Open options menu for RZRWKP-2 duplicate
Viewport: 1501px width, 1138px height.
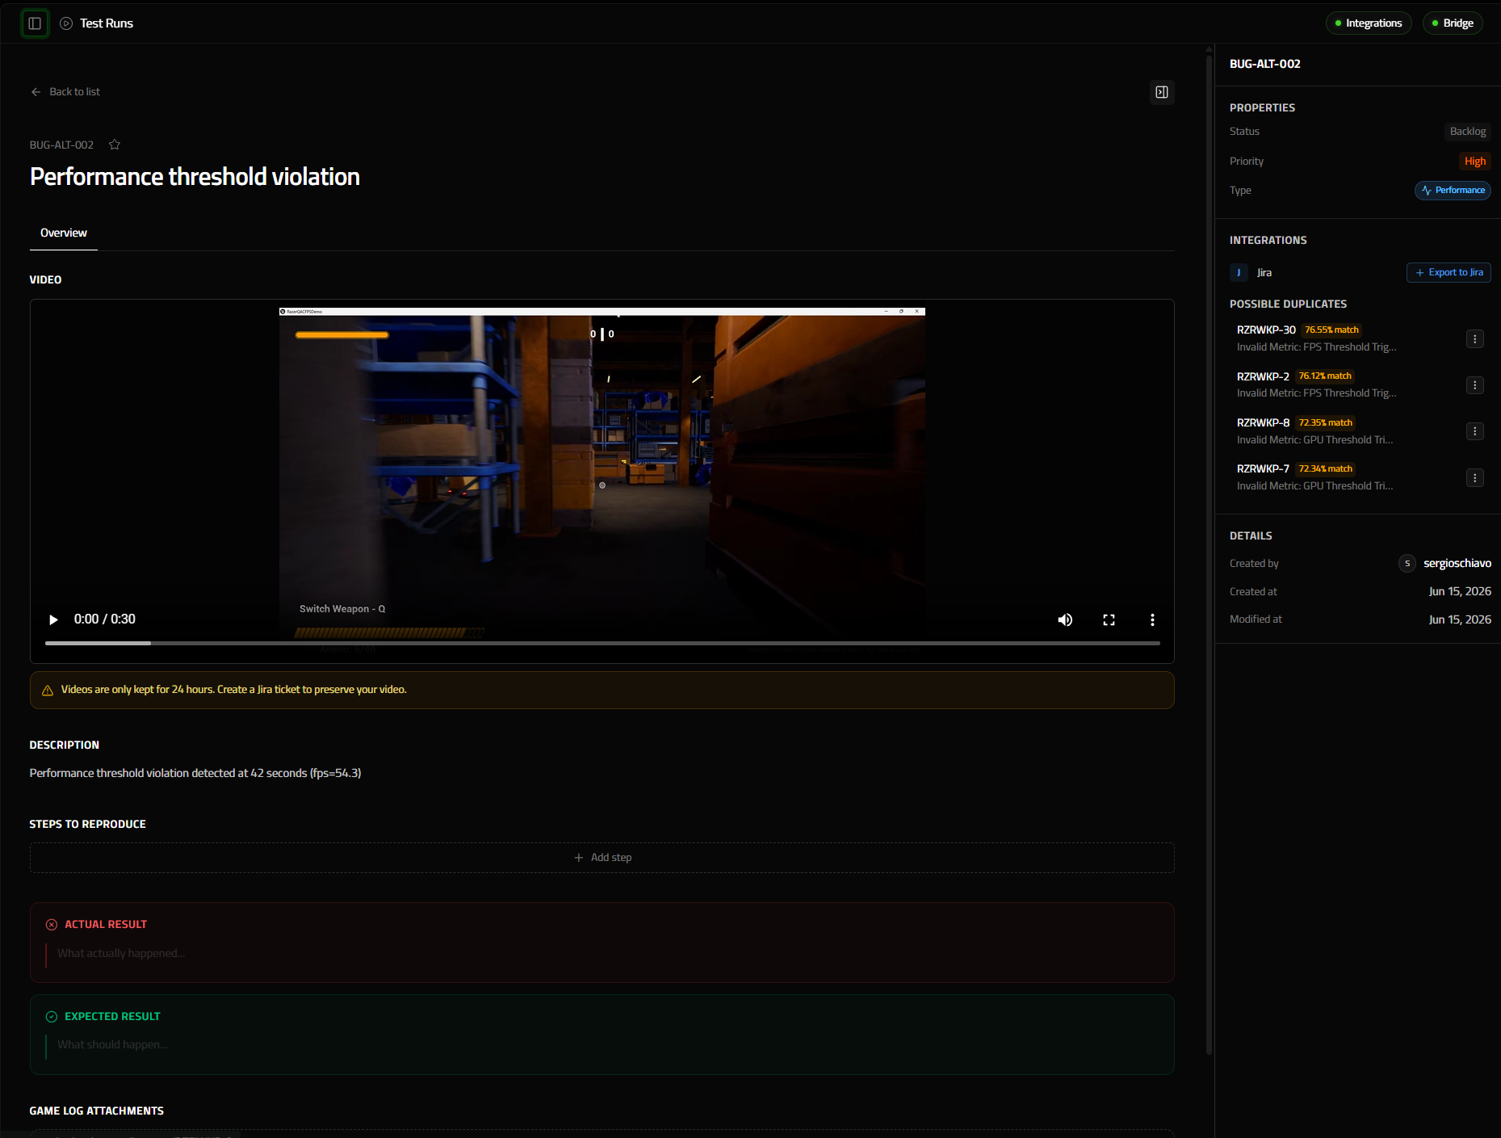point(1474,385)
